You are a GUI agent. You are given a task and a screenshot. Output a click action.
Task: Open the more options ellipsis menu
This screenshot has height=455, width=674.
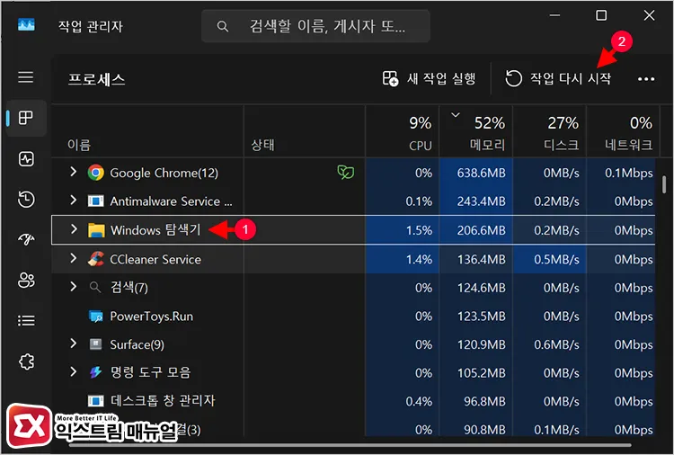[646, 79]
